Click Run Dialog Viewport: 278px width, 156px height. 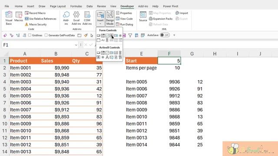coord(125,24)
